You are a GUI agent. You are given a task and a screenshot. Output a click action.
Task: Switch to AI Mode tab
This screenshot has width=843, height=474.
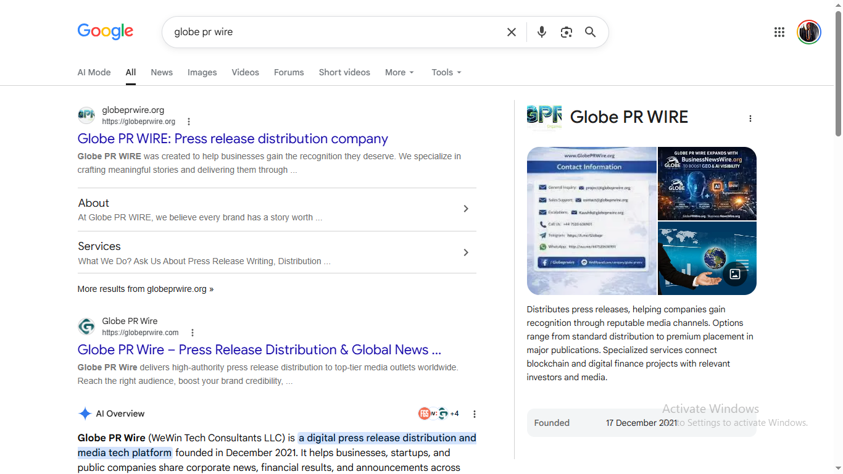tap(94, 72)
